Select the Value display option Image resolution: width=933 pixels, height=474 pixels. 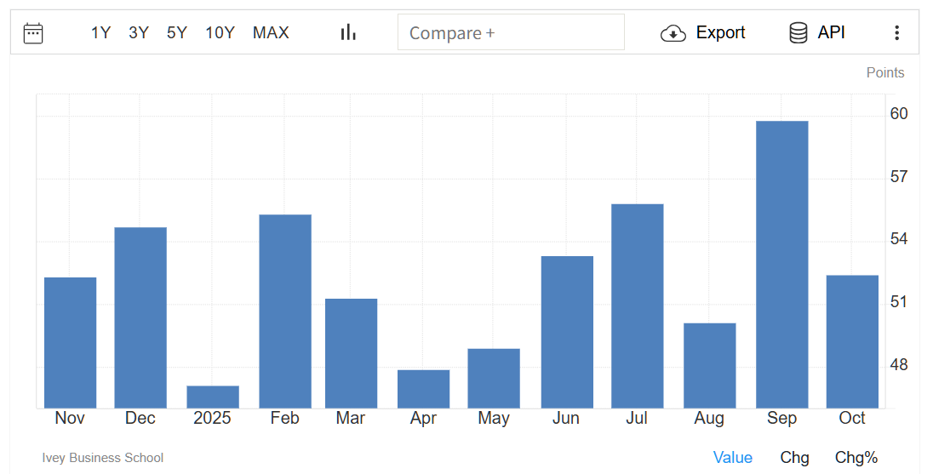point(732,458)
